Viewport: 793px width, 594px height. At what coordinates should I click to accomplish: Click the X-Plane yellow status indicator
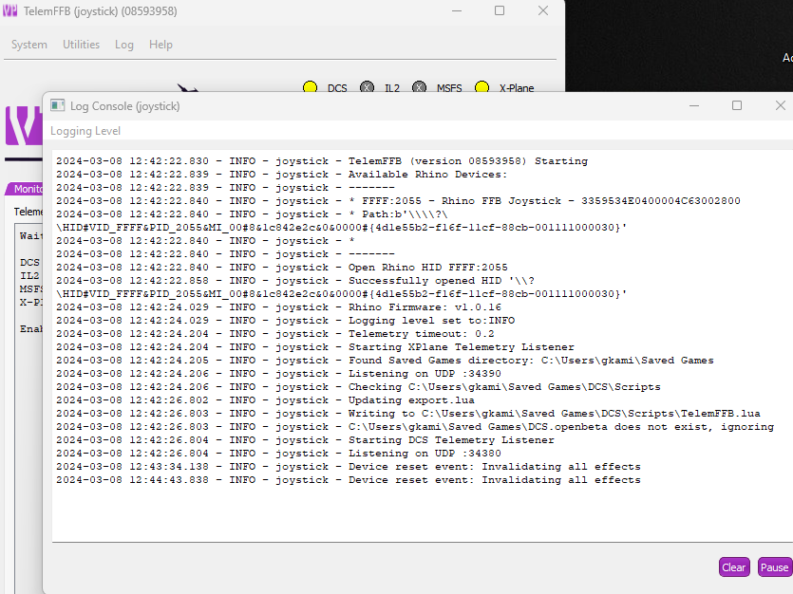click(x=481, y=88)
